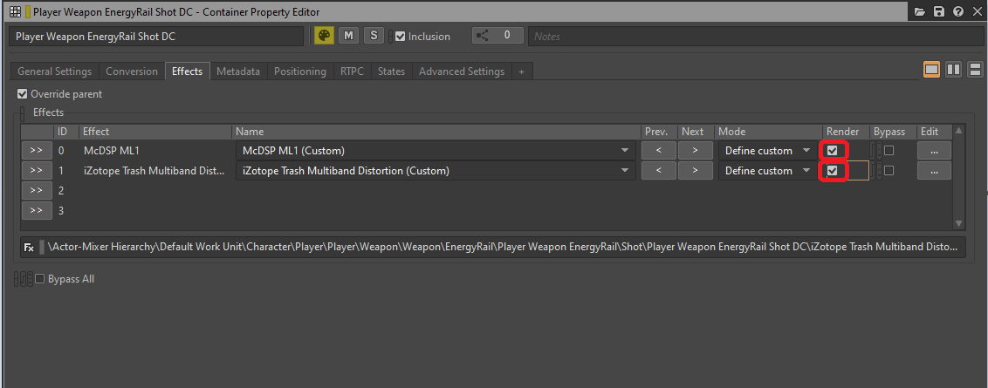The image size is (988, 388).
Task: Enable Bypass for iZotope Trash effect
Action: pyautogui.click(x=889, y=171)
